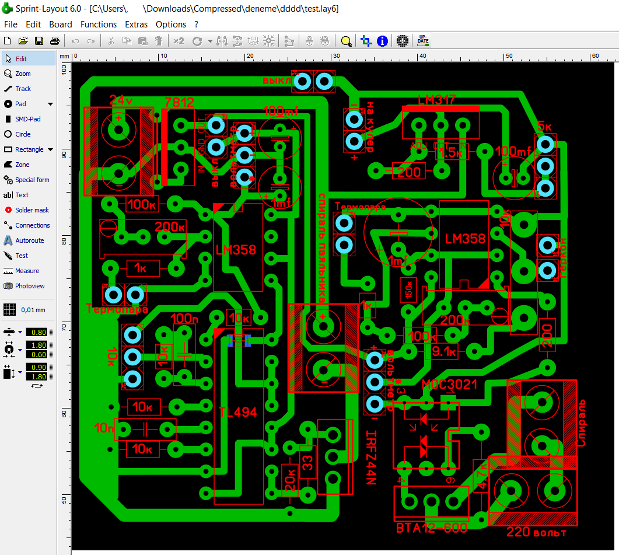
Task: Print the board layout
Action: click(x=55, y=41)
